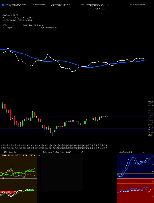This screenshot has height=203, width=154.
Task: Click the '1297.31' price axis label
Action: pos(151,108)
